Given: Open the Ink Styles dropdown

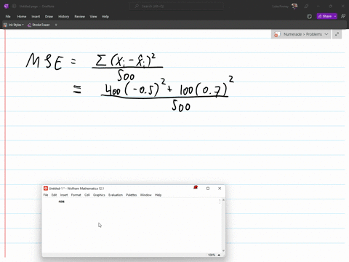Looking at the screenshot, I should (x=14, y=25).
